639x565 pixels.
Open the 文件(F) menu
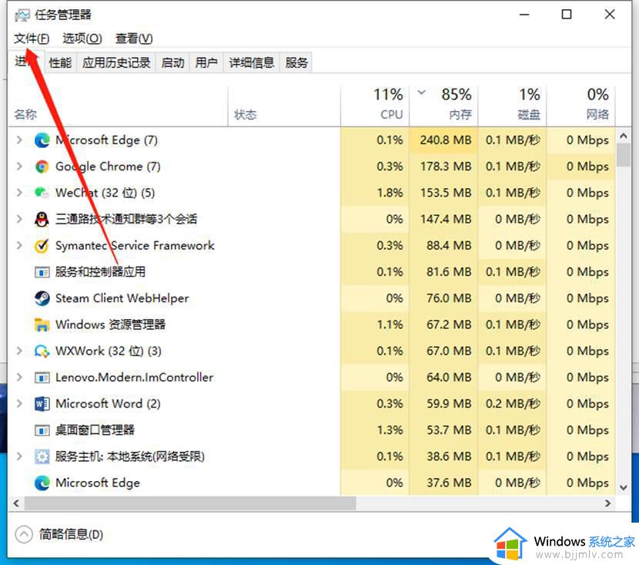32,39
